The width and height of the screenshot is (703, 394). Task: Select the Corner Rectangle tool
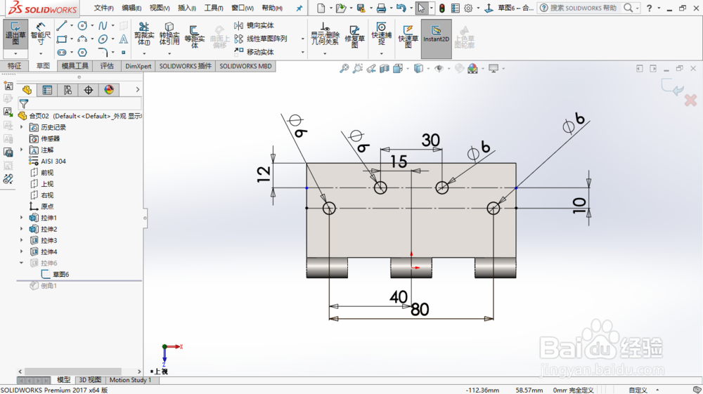pos(62,39)
